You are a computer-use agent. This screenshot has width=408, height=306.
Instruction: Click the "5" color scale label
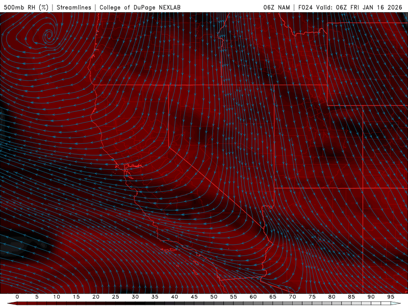(x=37, y=297)
